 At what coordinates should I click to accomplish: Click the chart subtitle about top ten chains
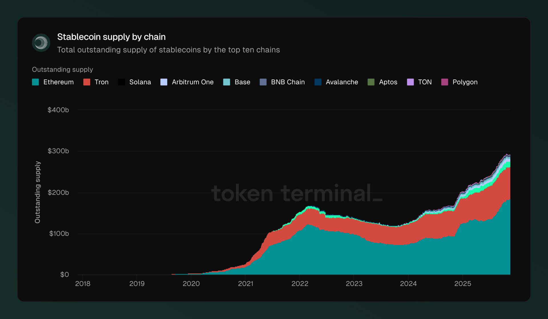tap(168, 50)
